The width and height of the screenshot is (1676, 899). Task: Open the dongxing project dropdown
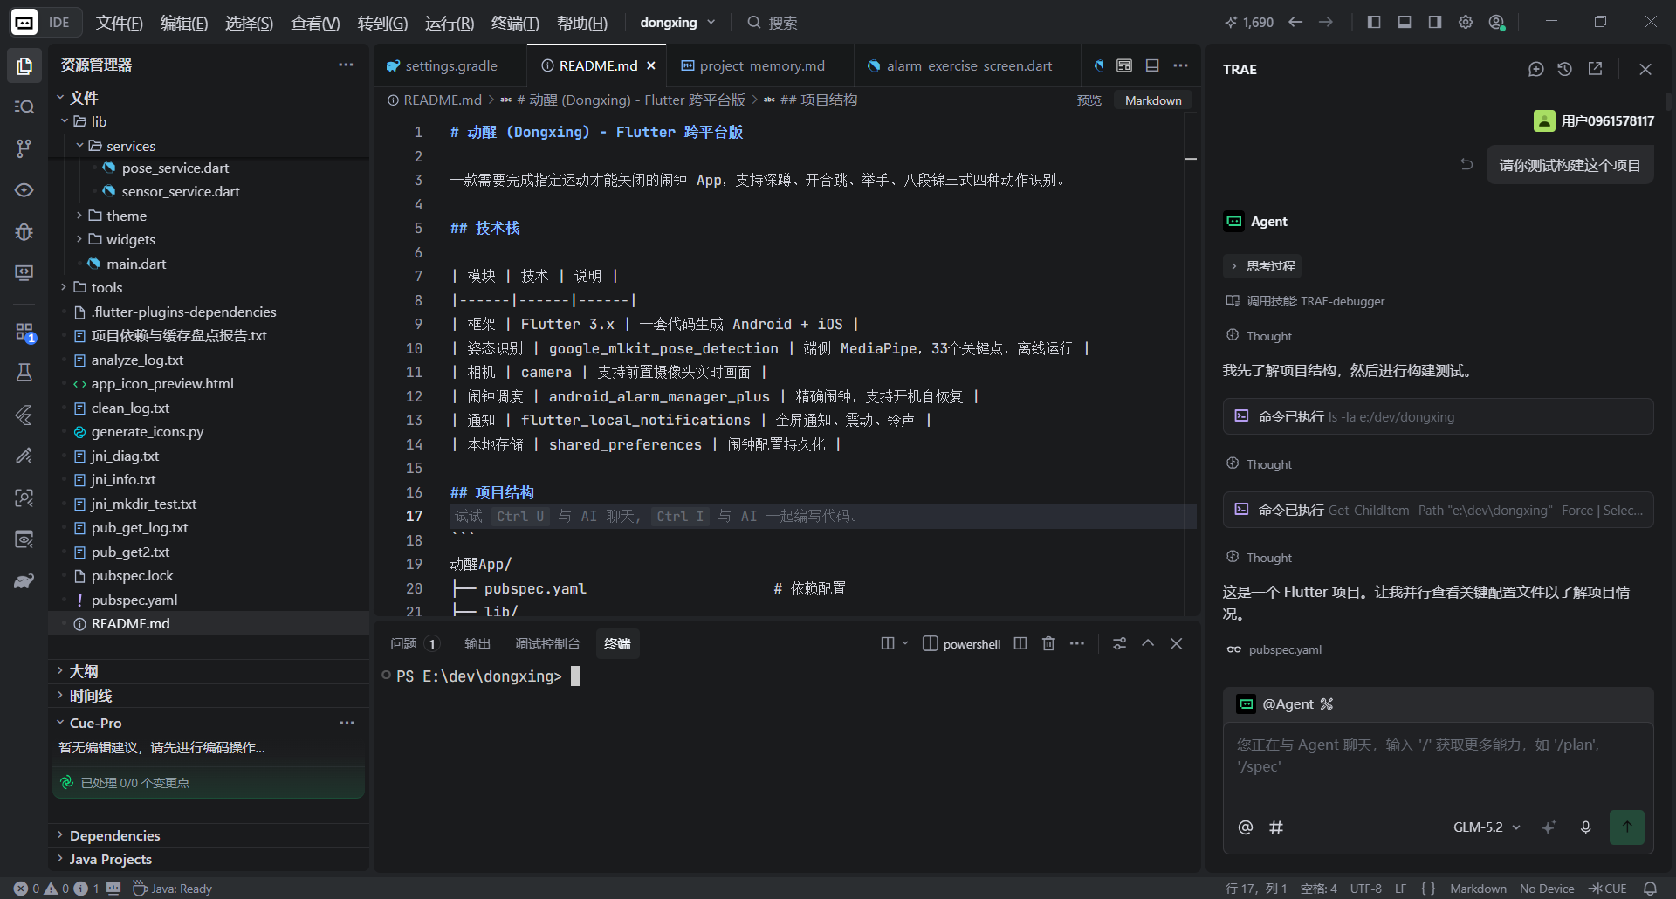point(677,23)
